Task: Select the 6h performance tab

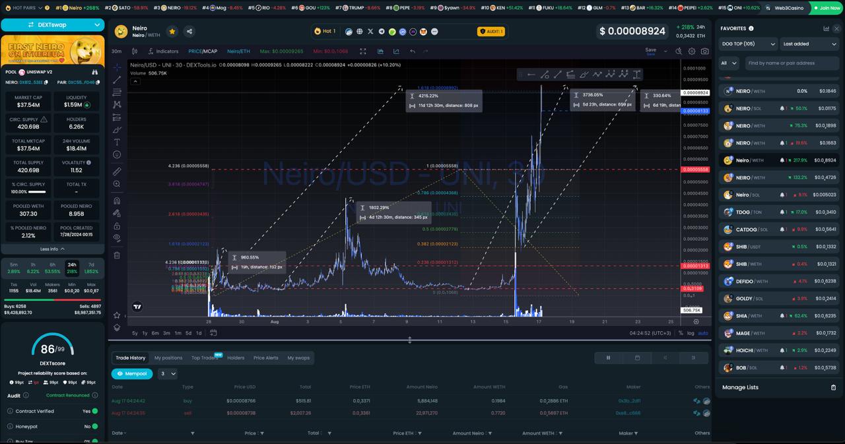Action: pos(52,268)
